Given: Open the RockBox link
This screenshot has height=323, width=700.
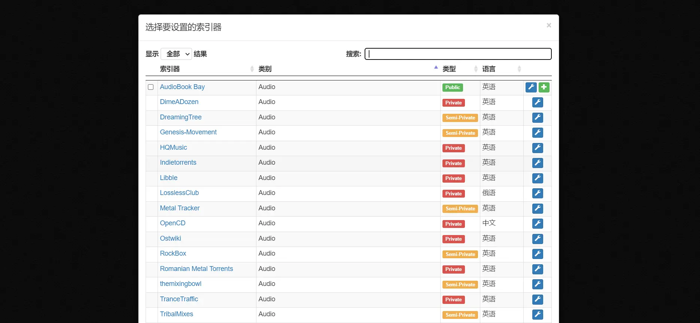Looking at the screenshot, I should 173,253.
